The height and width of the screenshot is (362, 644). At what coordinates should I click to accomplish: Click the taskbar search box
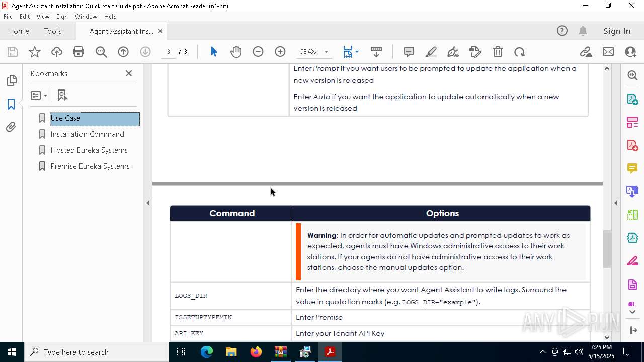97,352
